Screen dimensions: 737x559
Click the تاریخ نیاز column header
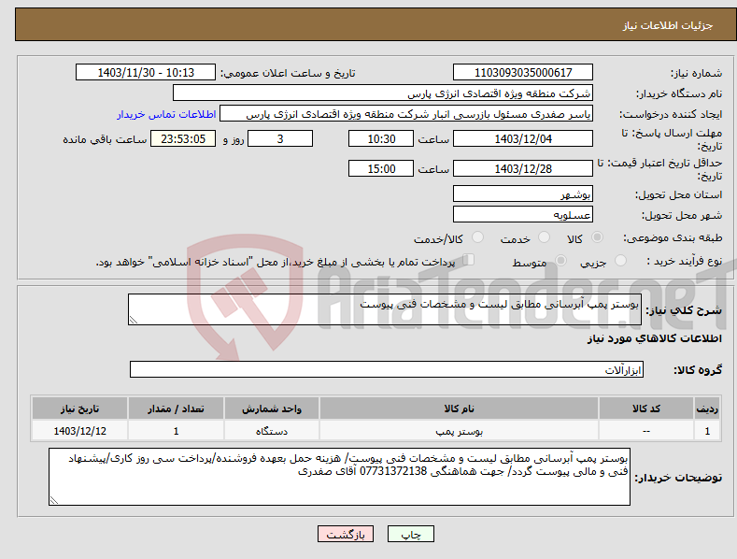coord(80,408)
